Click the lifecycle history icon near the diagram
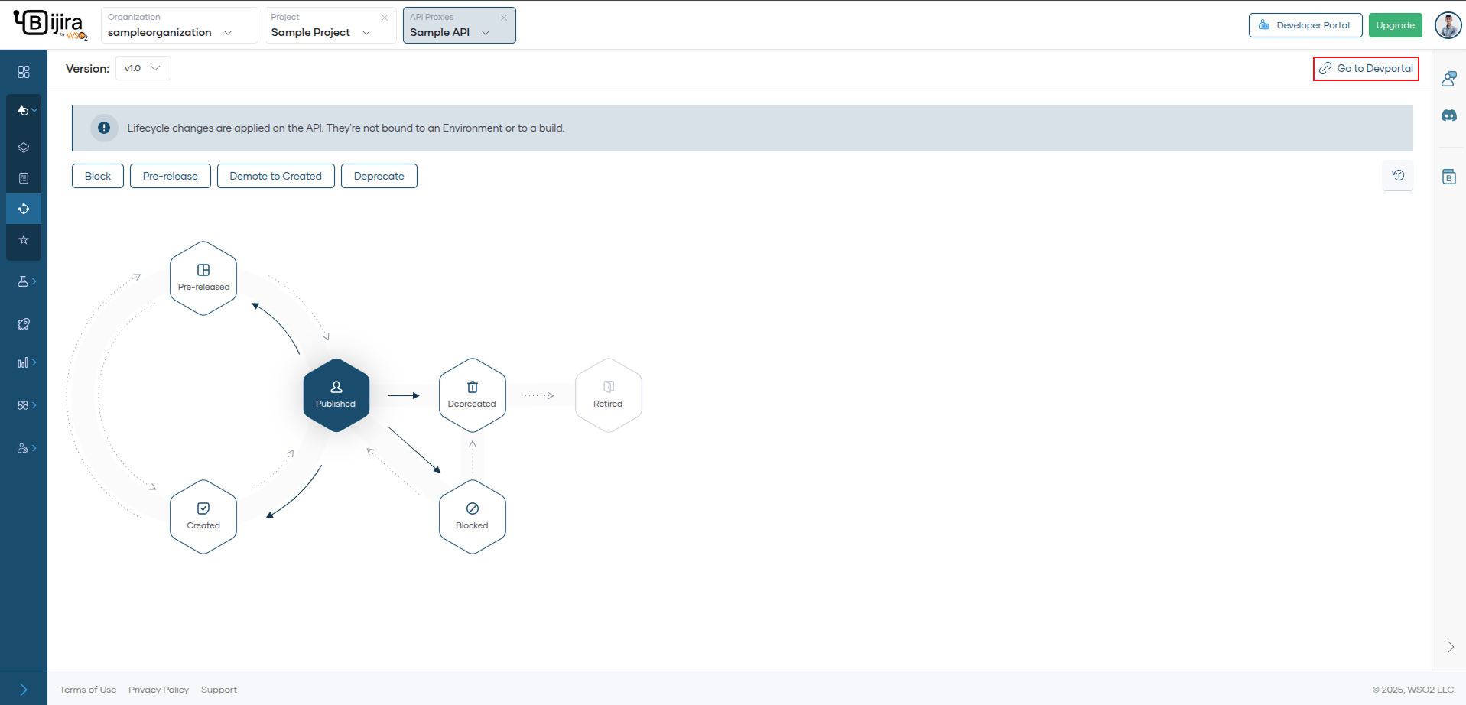The image size is (1466, 705). tap(1398, 175)
